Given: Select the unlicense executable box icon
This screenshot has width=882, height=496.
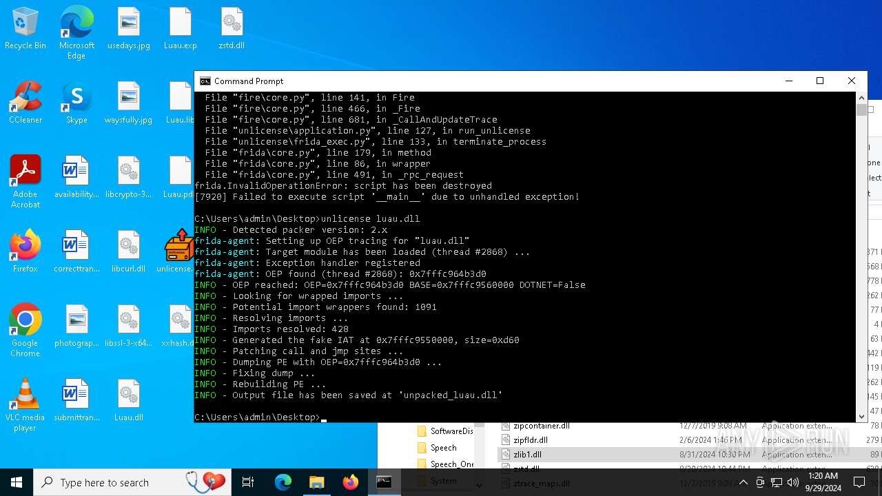Looking at the screenshot, I should 179,252.
